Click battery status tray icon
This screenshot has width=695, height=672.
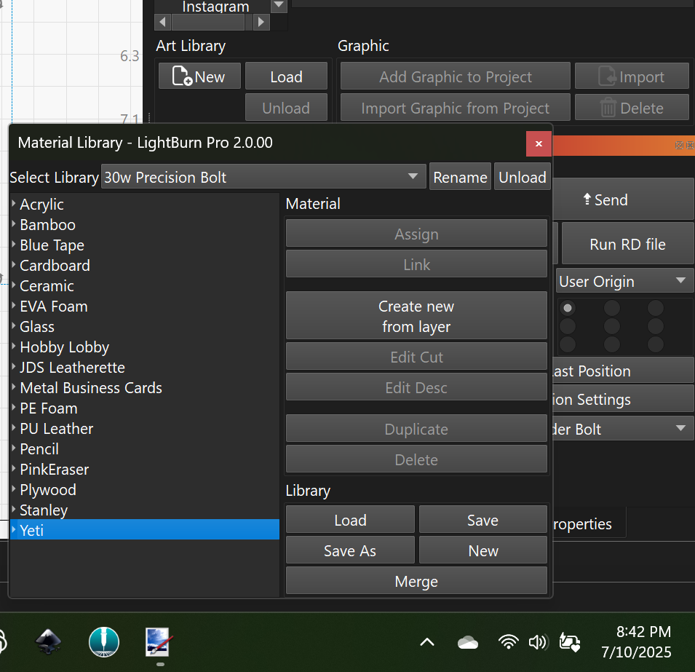tap(570, 642)
